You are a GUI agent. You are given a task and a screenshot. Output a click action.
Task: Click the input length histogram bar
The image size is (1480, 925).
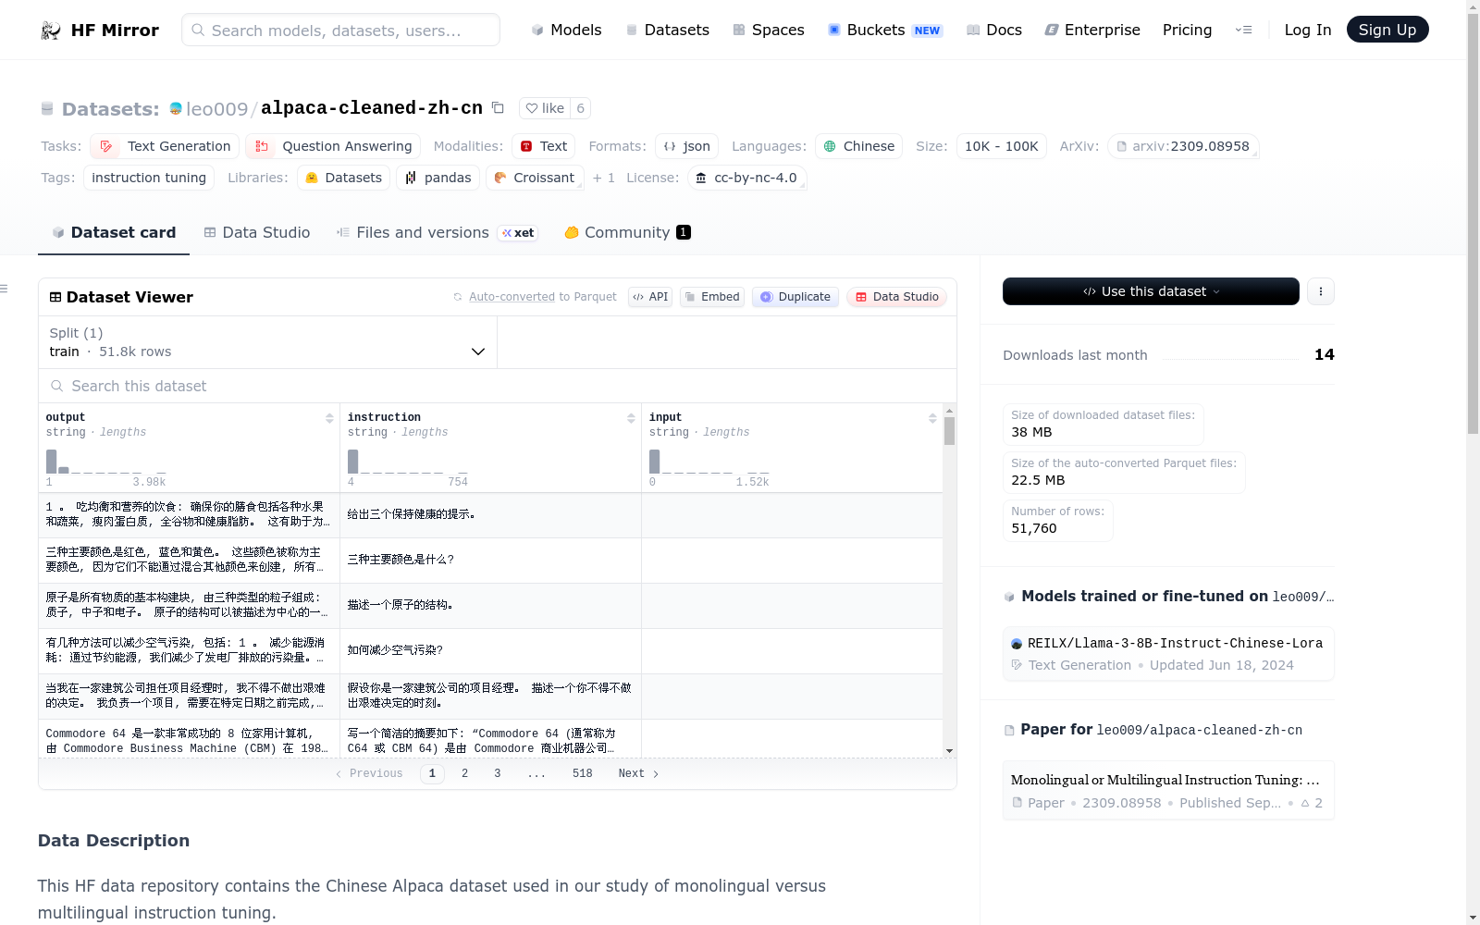[654, 461]
